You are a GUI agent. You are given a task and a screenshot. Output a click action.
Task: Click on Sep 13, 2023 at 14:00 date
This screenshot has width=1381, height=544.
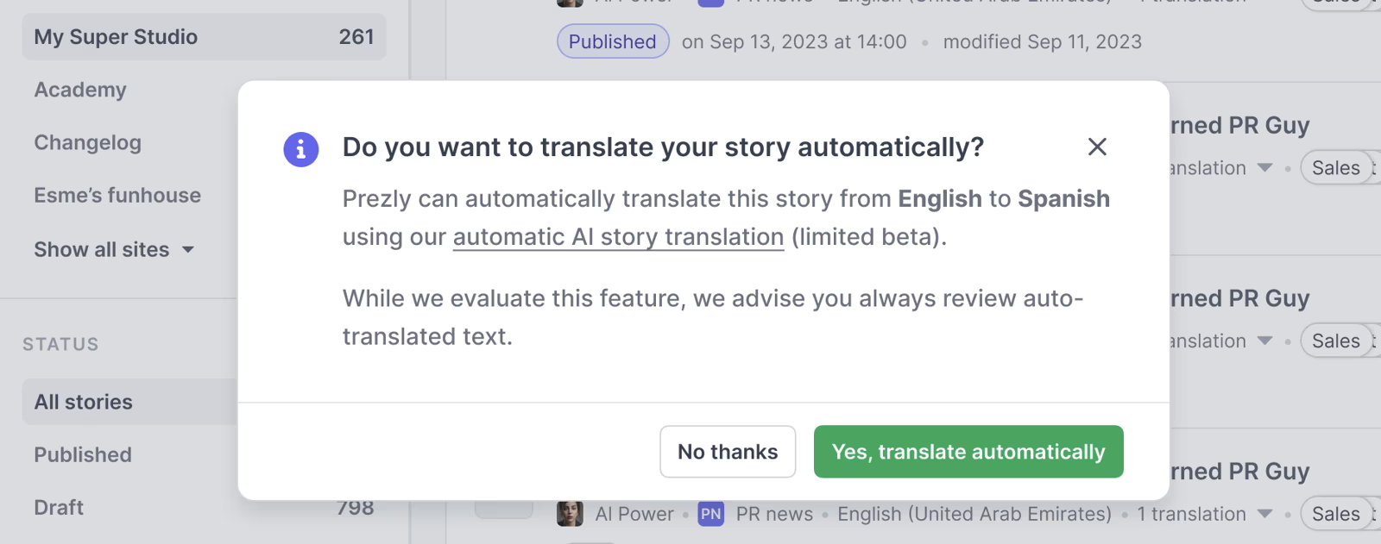point(794,41)
